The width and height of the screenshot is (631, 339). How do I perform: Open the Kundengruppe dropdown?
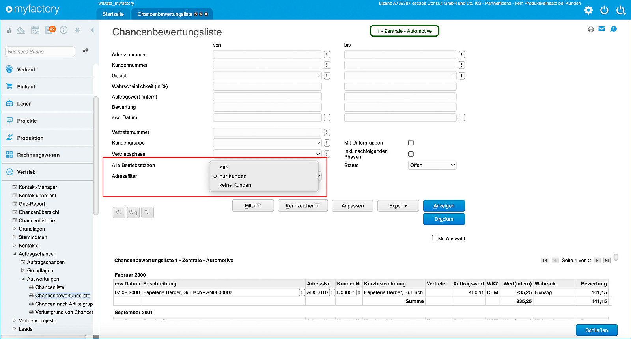267,143
